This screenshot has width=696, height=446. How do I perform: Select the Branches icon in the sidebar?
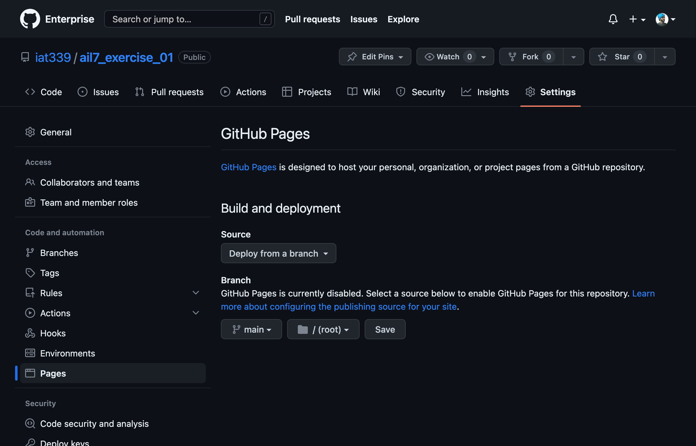(30, 252)
